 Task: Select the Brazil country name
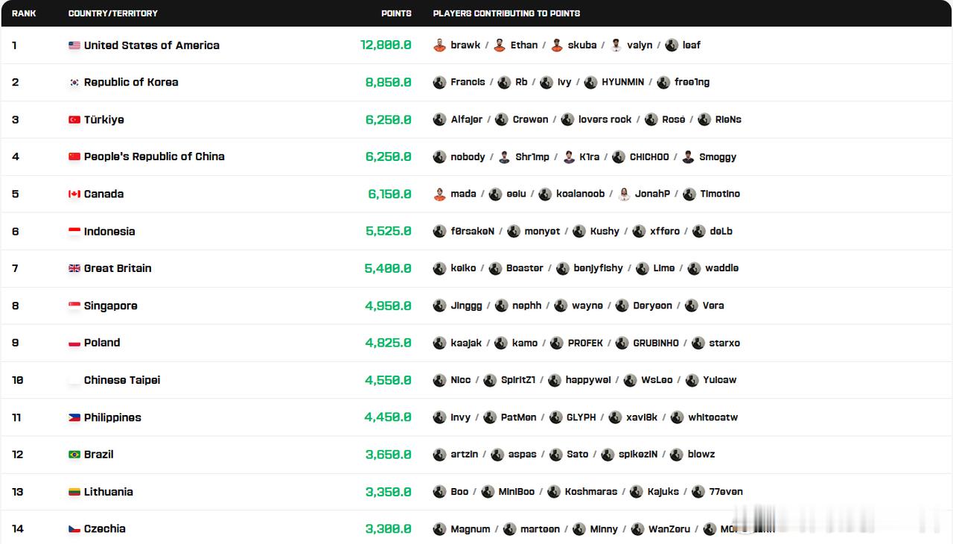99,455
